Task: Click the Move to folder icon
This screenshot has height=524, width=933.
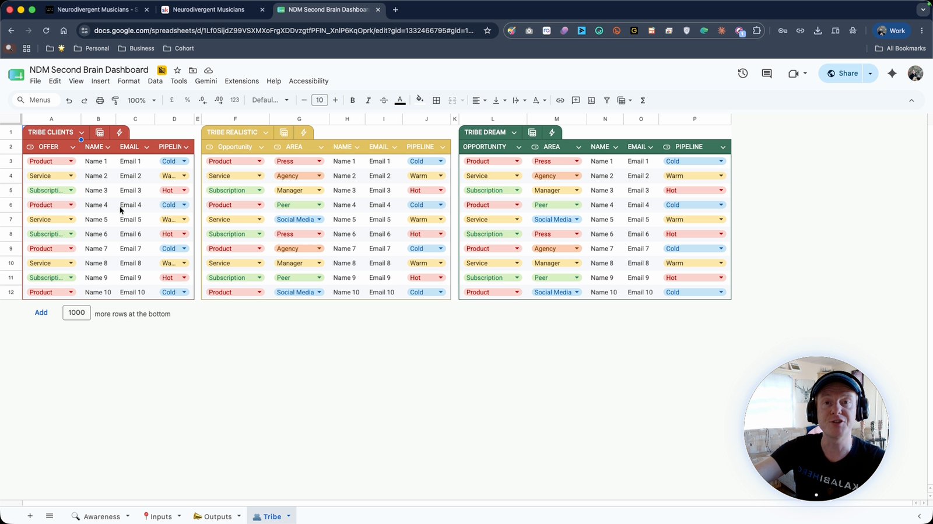Action: coord(193,70)
